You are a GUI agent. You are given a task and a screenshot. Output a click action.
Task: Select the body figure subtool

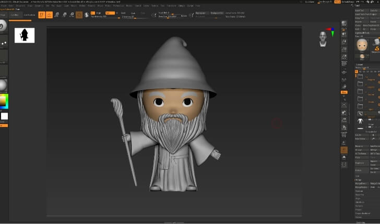click(360, 121)
